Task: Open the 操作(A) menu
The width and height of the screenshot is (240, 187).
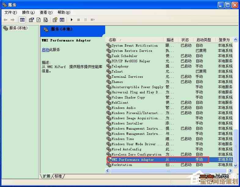Action: 28,13
